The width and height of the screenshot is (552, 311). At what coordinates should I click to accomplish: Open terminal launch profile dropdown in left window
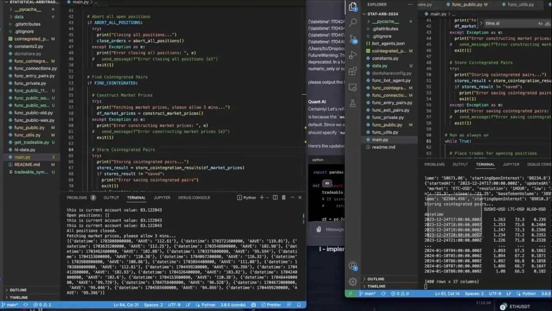click(268, 197)
